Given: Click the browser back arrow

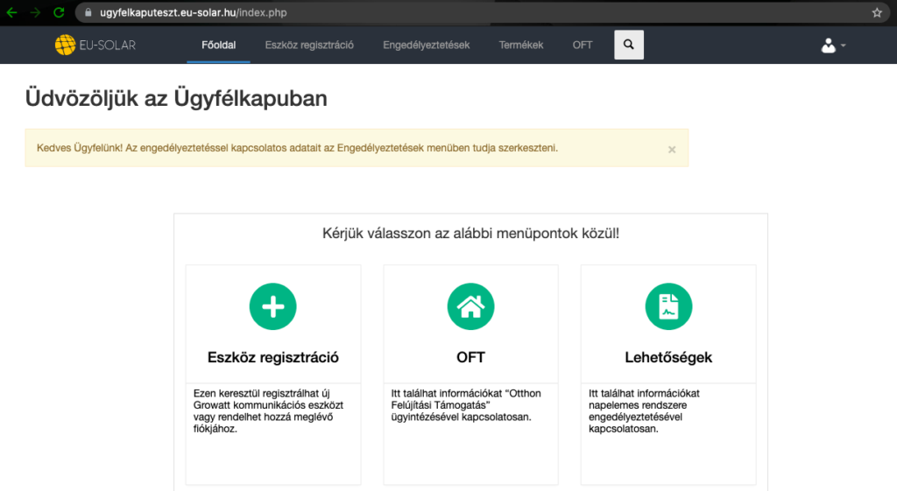Looking at the screenshot, I should [x=11, y=12].
